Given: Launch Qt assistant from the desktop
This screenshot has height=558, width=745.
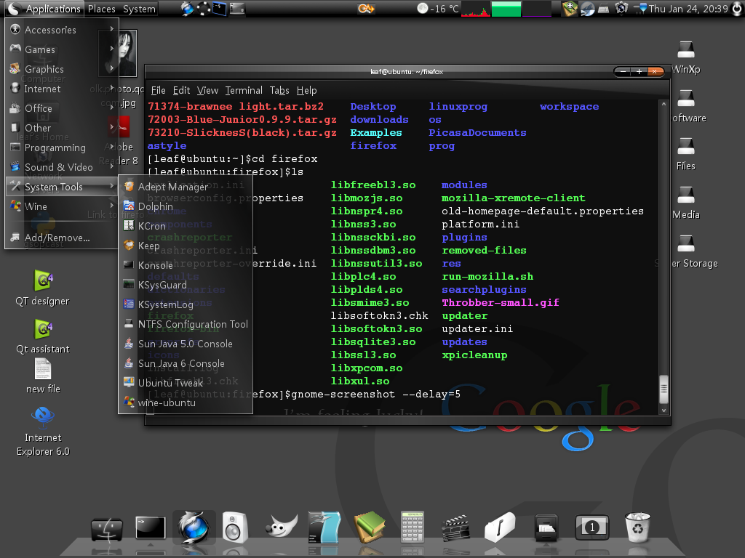Looking at the screenshot, I should click(x=43, y=336).
